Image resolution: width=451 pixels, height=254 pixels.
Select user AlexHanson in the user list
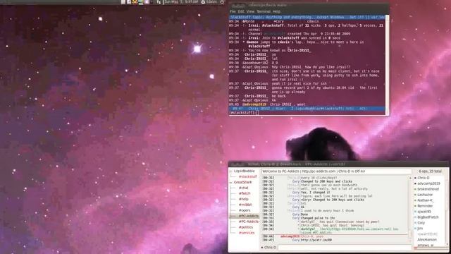pyautogui.click(x=427, y=240)
